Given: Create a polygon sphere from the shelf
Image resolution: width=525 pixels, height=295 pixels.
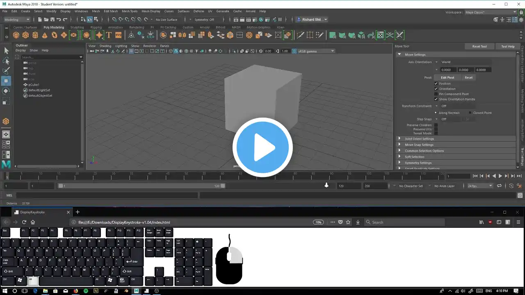Looking at the screenshot, I should (16, 35).
